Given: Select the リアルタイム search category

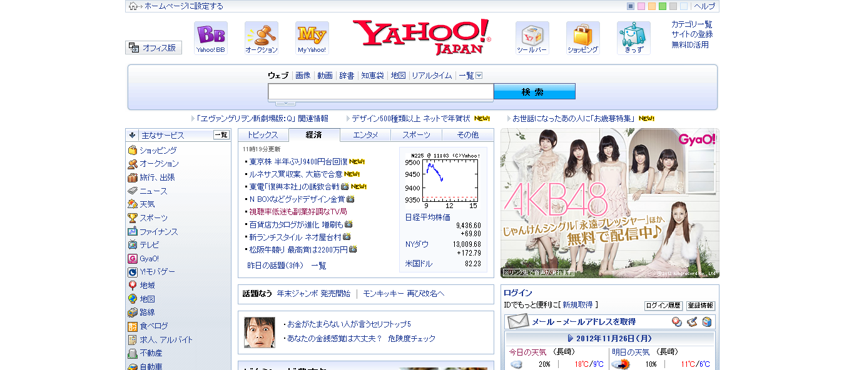Looking at the screenshot, I should [x=432, y=76].
